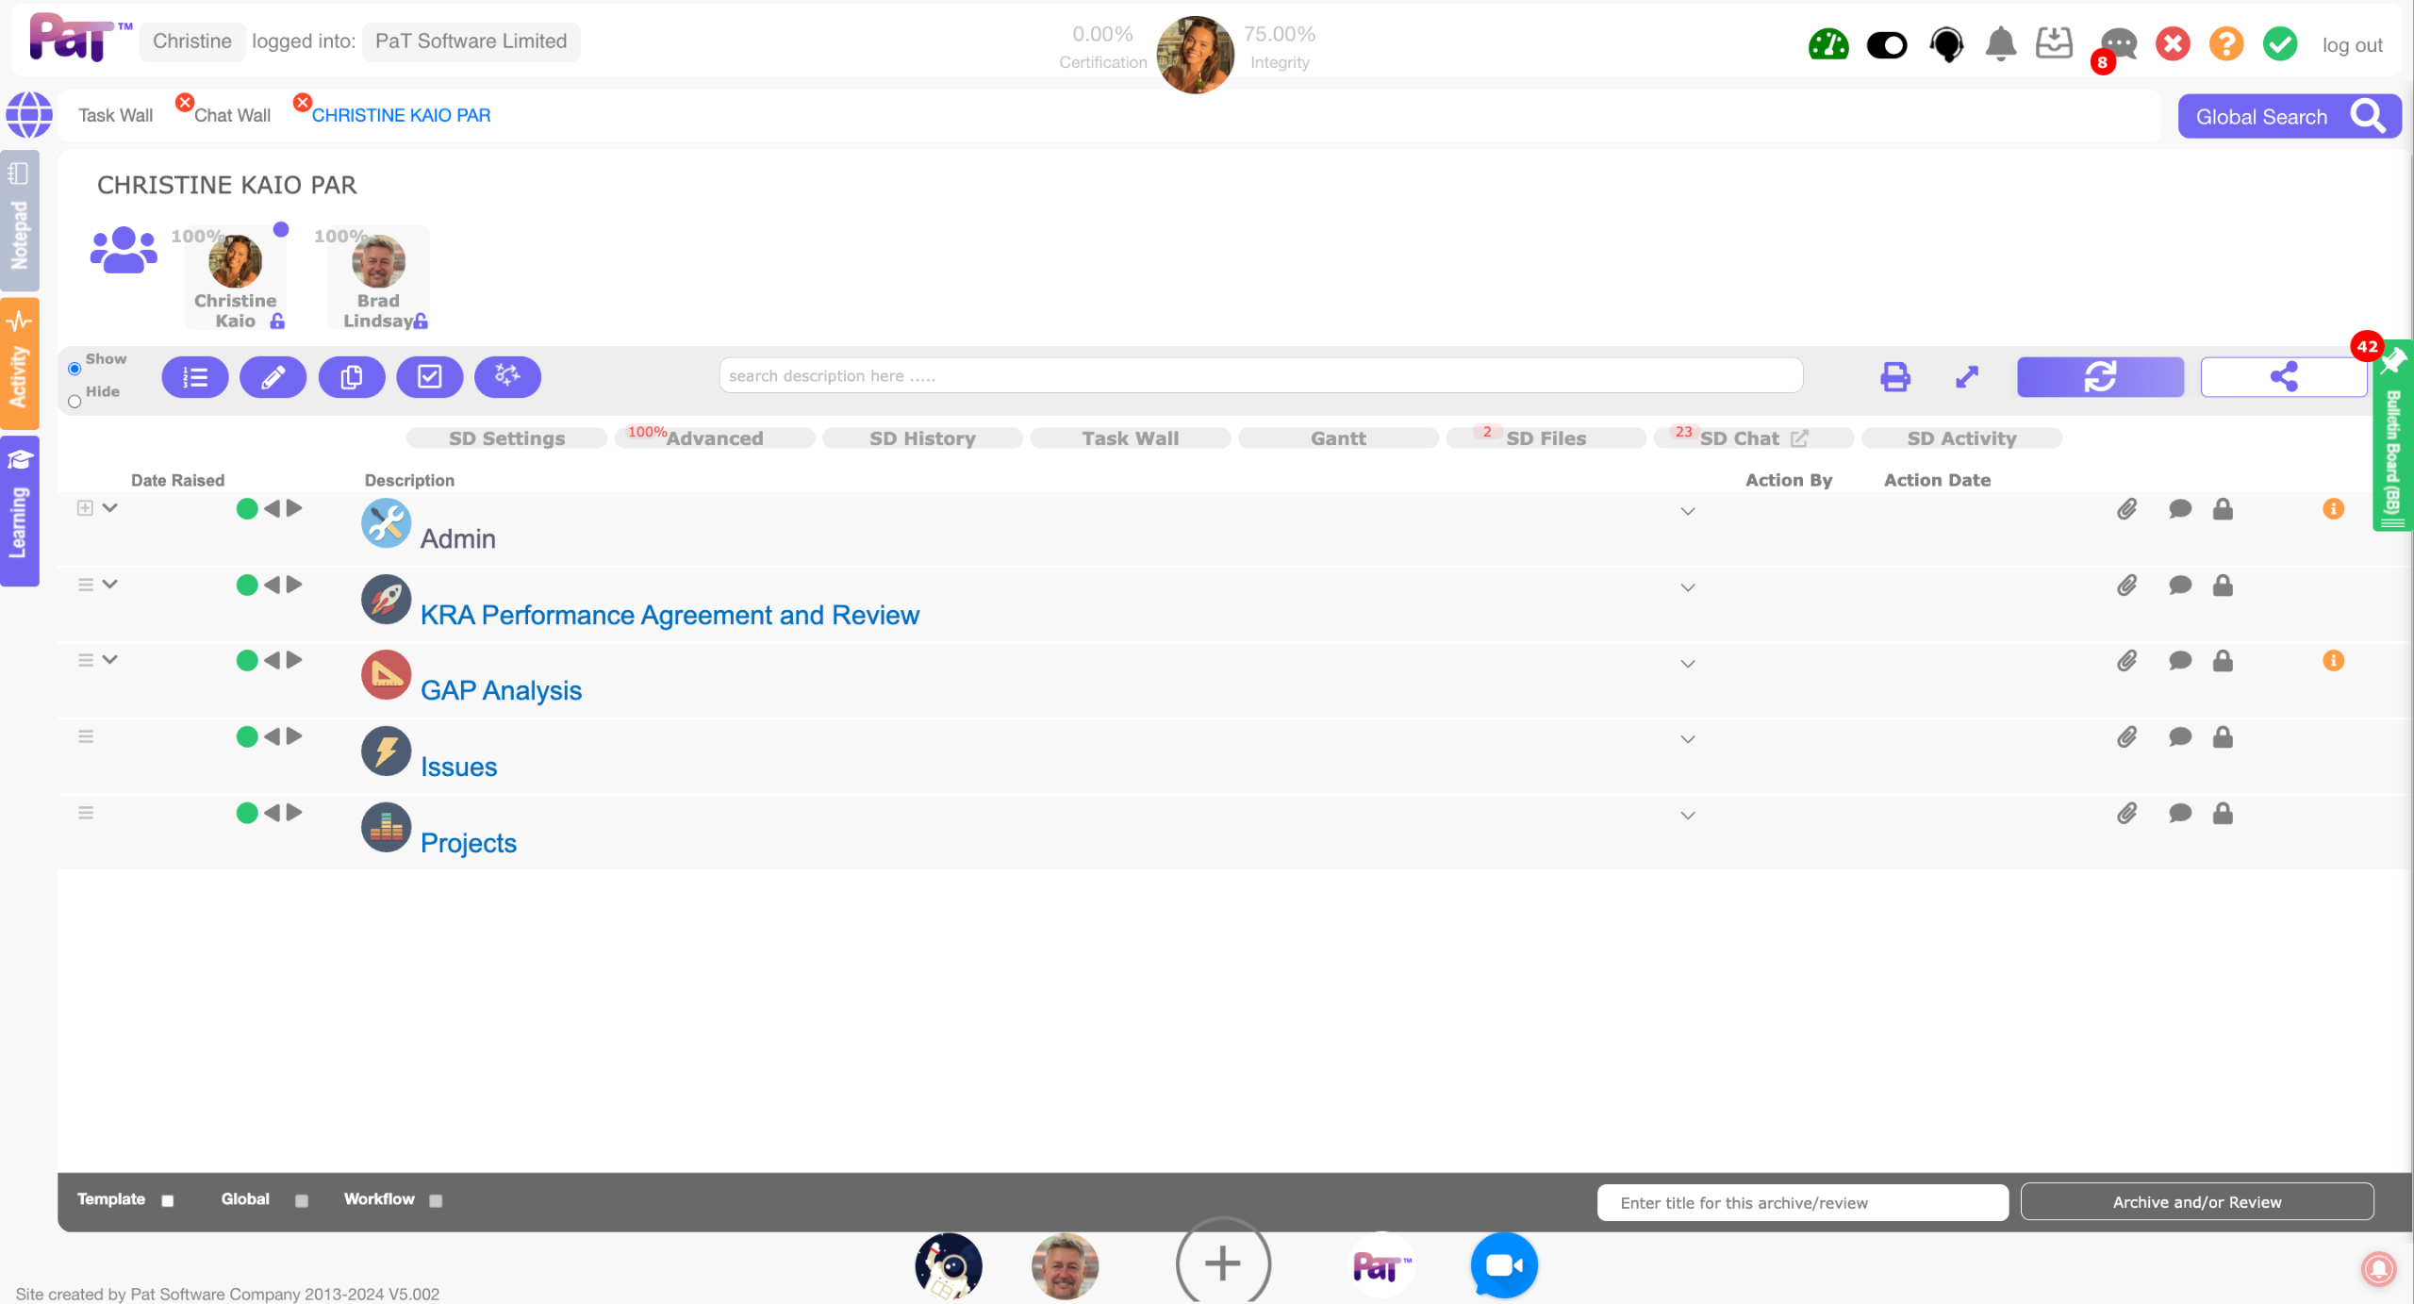
Task: Open the Projects link
Action: 468,843
